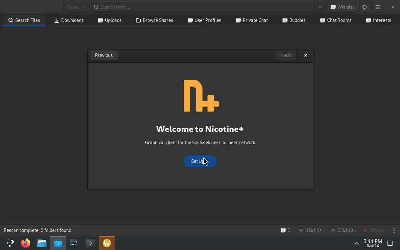Click the download speed indicator in status bar
The height and width of the screenshot is (250, 400).
311,230
